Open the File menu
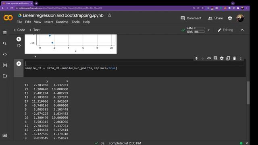This screenshot has width=258, height=145. (x=19, y=22)
